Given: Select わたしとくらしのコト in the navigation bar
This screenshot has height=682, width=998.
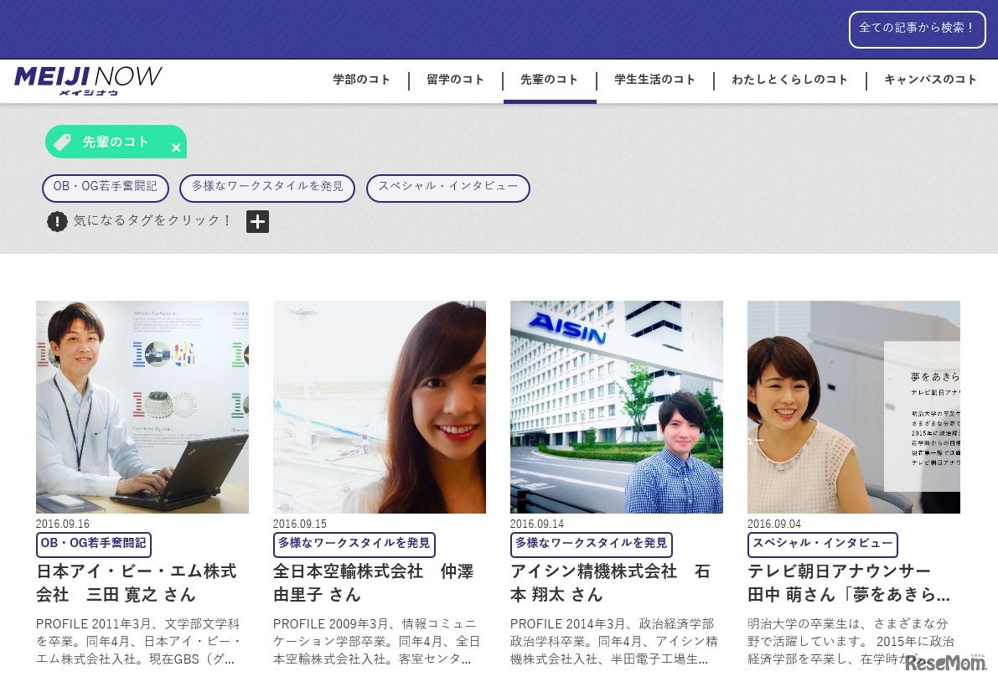Looking at the screenshot, I should [789, 80].
